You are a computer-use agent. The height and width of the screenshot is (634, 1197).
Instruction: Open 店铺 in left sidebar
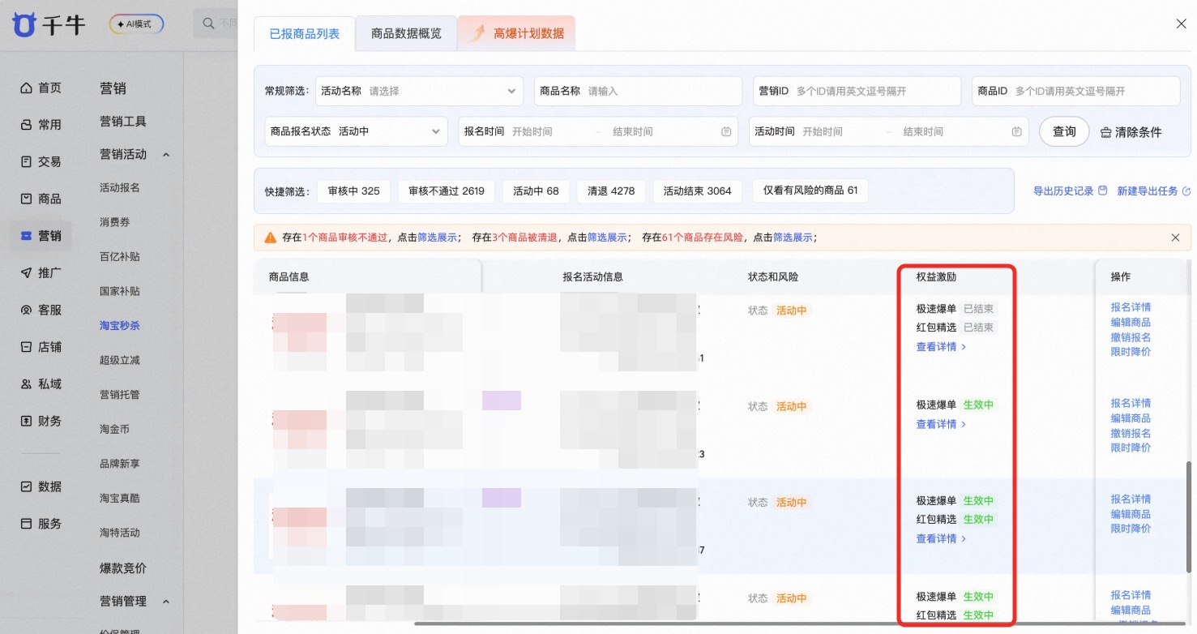[x=41, y=347]
